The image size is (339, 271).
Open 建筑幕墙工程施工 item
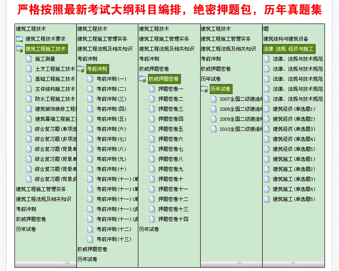[x=55, y=119]
